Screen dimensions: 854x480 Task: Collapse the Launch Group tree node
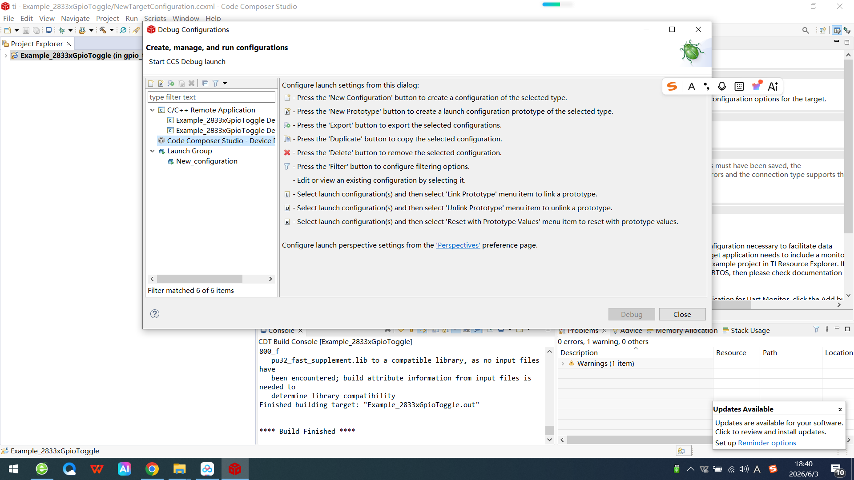coord(153,151)
